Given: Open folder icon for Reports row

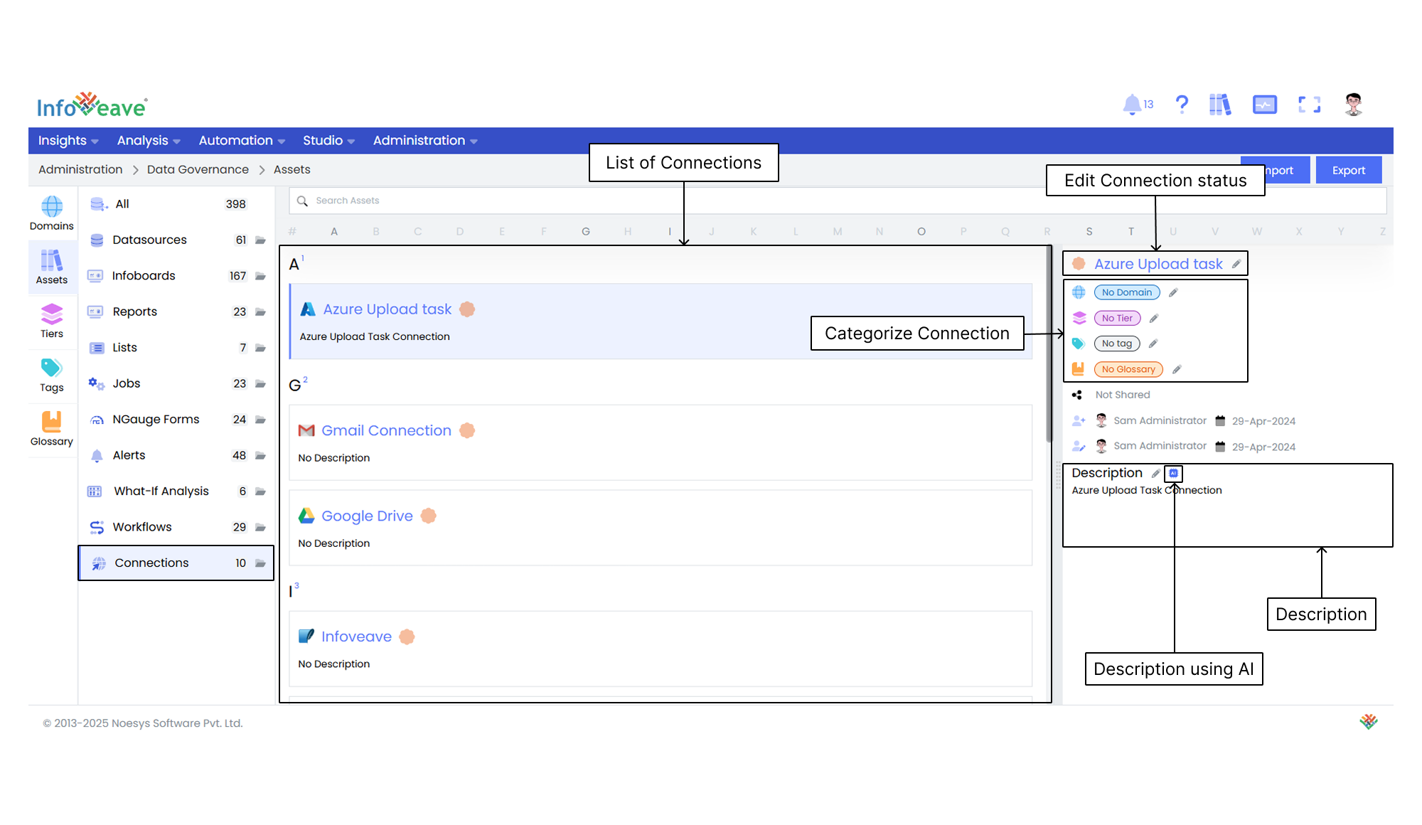Looking at the screenshot, I should [x=260, y=312].
